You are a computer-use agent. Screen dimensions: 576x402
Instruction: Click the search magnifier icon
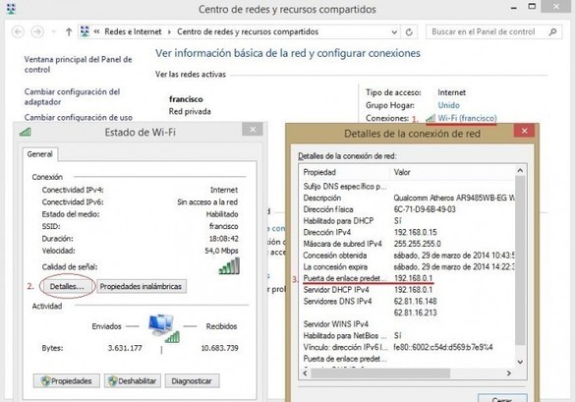552,32
